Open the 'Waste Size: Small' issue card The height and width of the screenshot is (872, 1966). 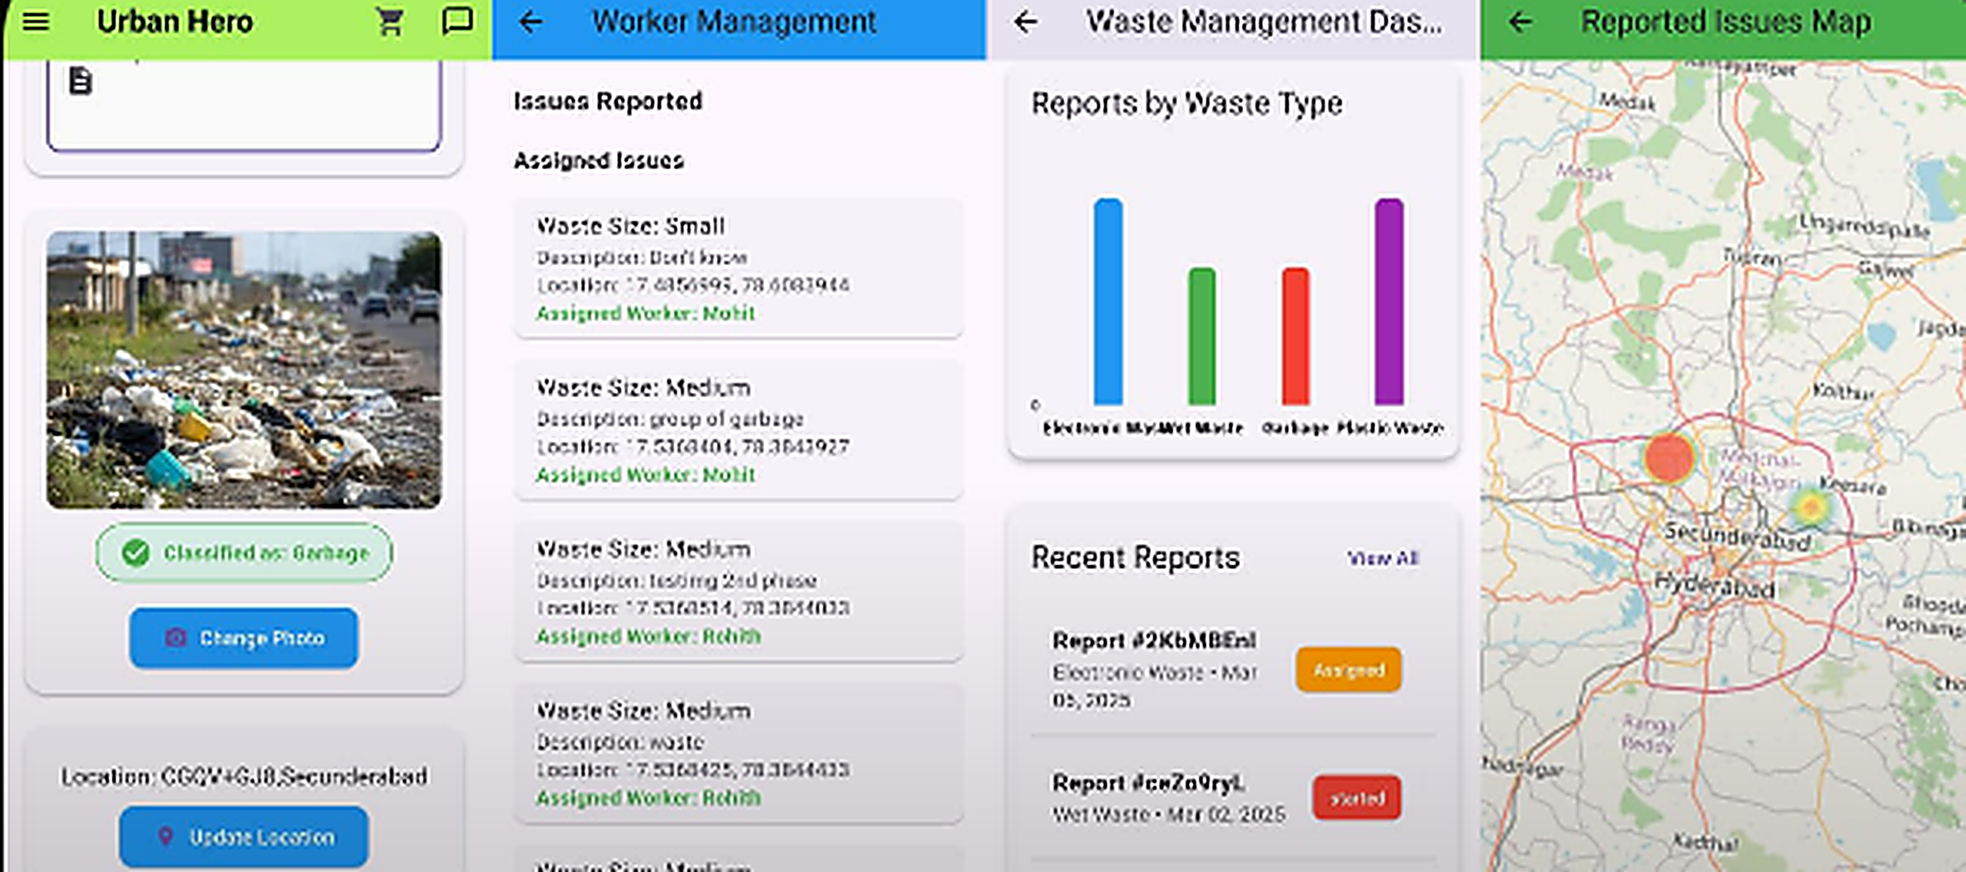click(738, 268)
